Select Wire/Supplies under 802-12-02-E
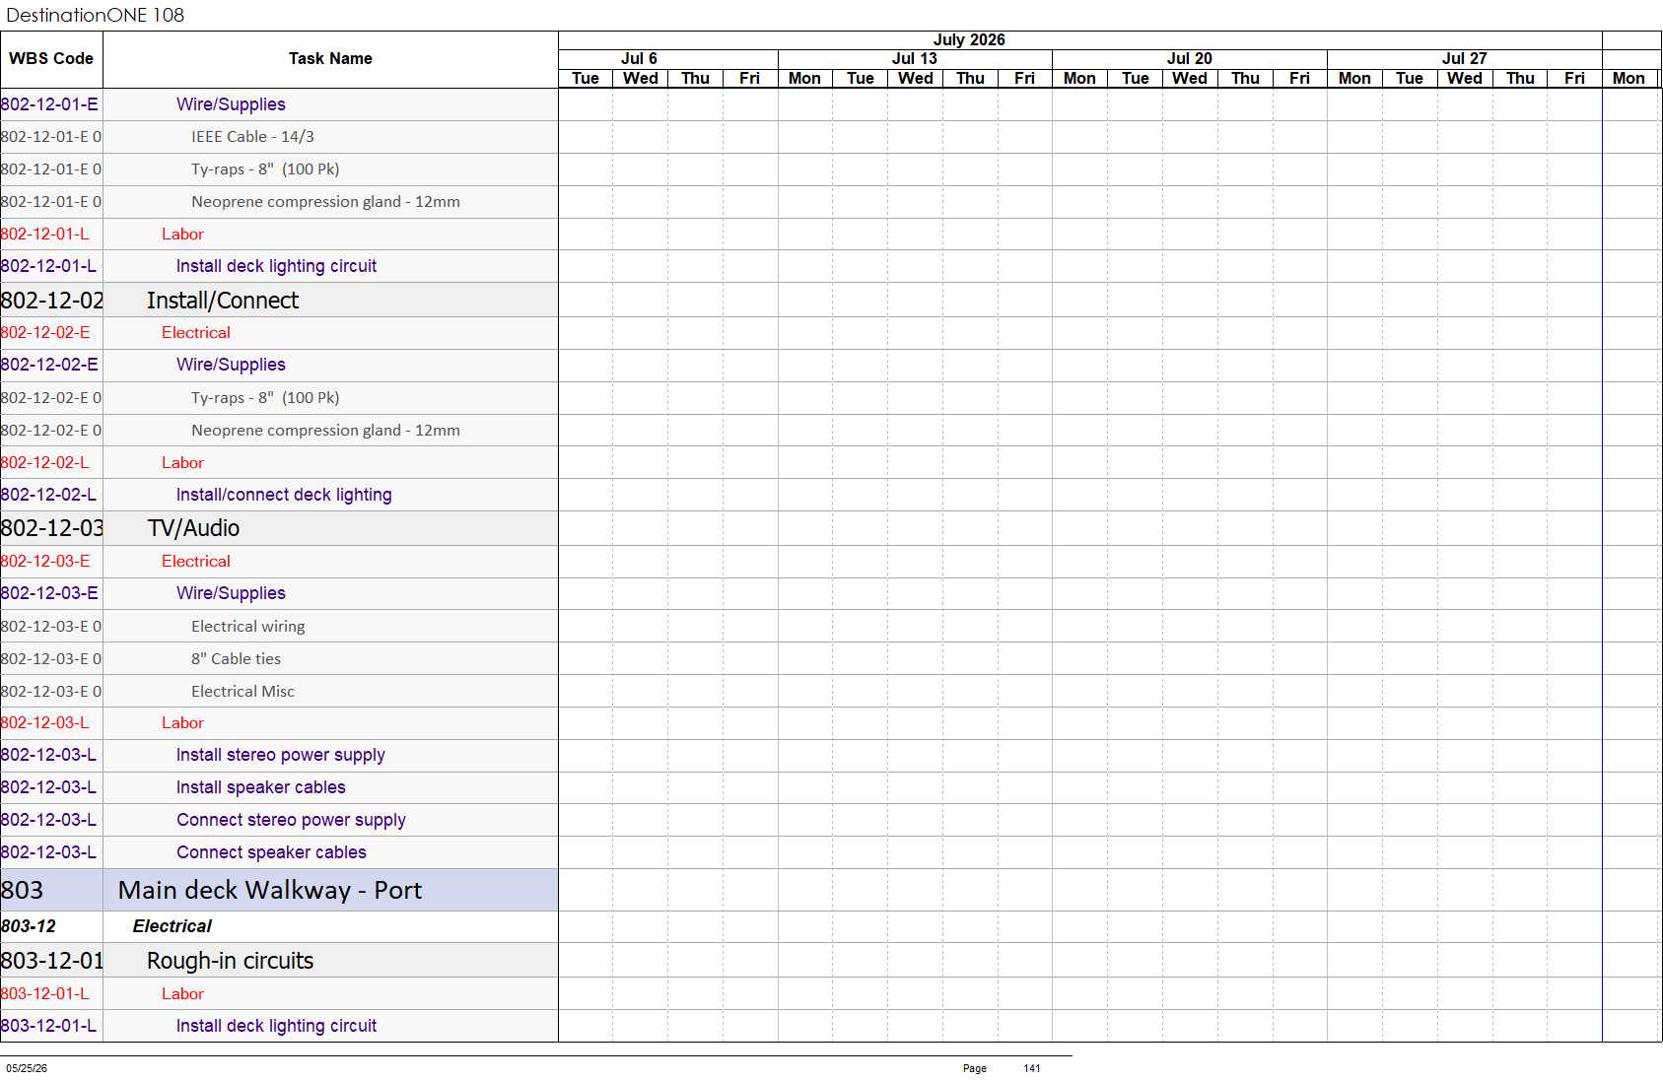The height and width of the screenshot is (1081, 1663). click(231, 365)
